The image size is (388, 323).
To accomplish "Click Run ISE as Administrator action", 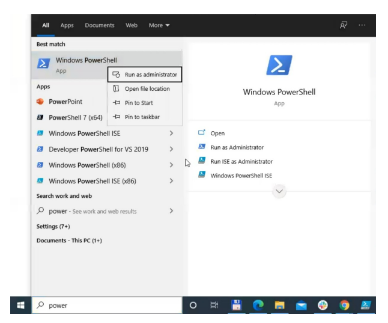I will point(241,162).
